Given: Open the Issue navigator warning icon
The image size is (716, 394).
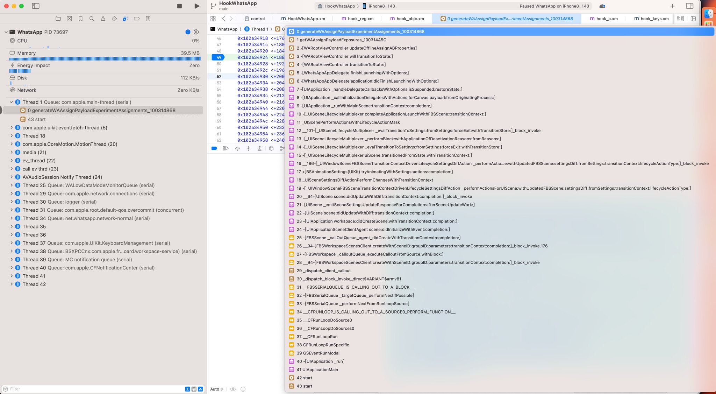Looking at the screenshot, I should tap(103, 19).
